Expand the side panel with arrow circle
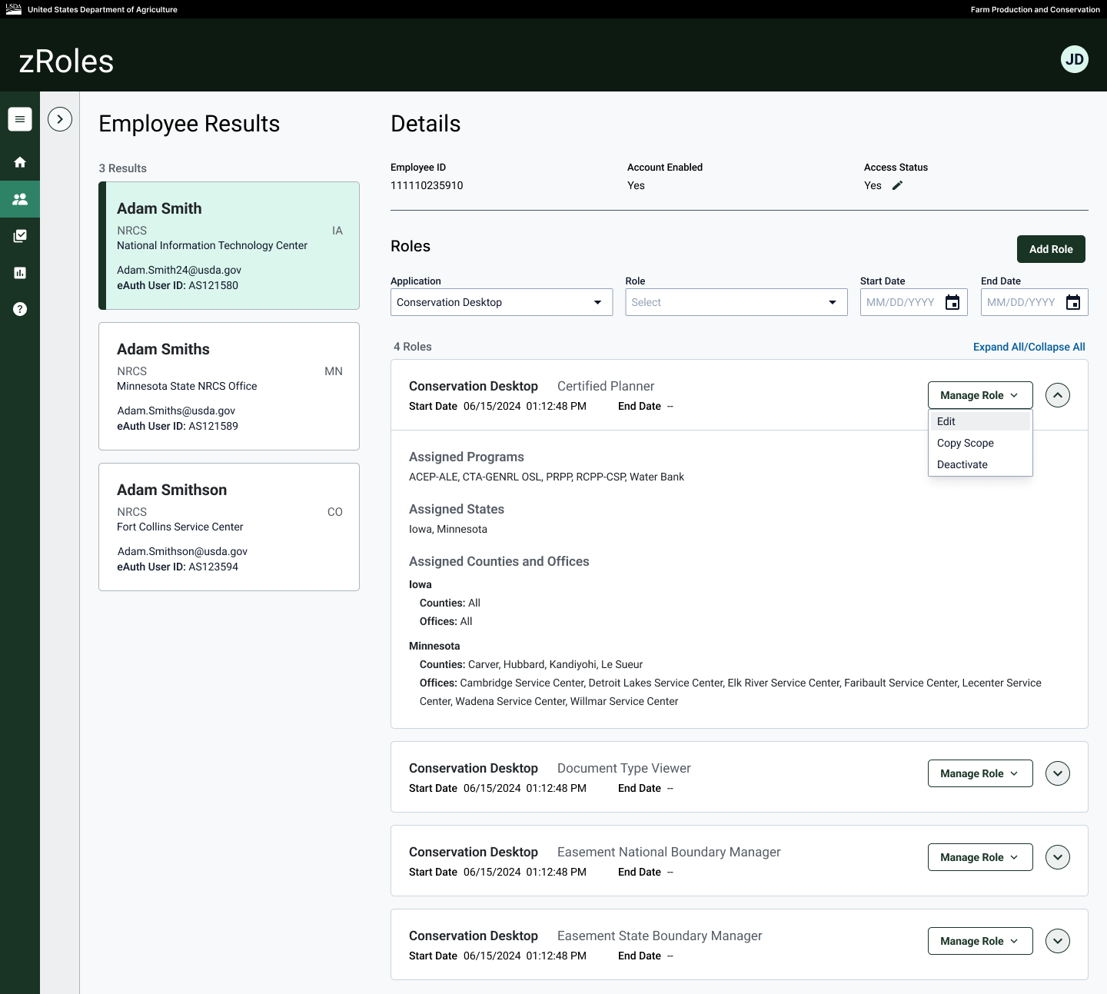This screenshot has width=1107, height=994. pyautogui.click(x=60, y=119)
